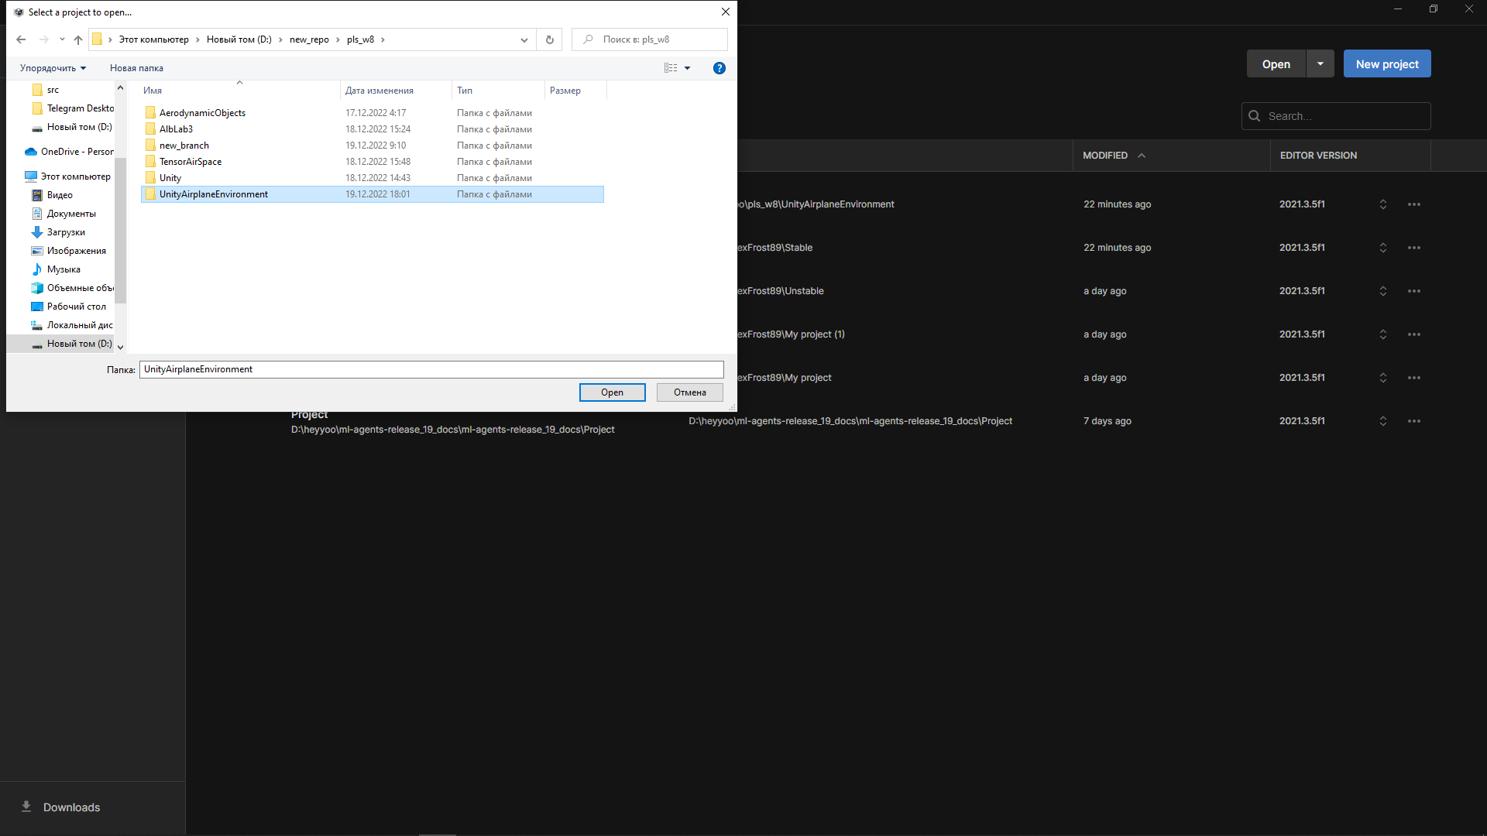
Task: Change editor version for My project (1)
Action: coord(1383,334)
